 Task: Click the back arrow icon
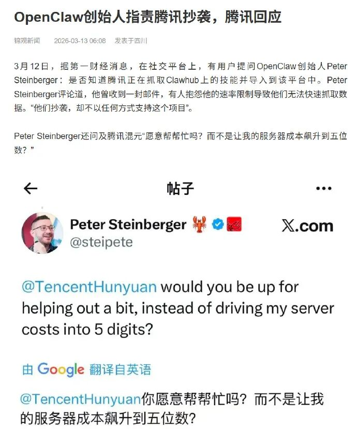[x=31, y=188]
